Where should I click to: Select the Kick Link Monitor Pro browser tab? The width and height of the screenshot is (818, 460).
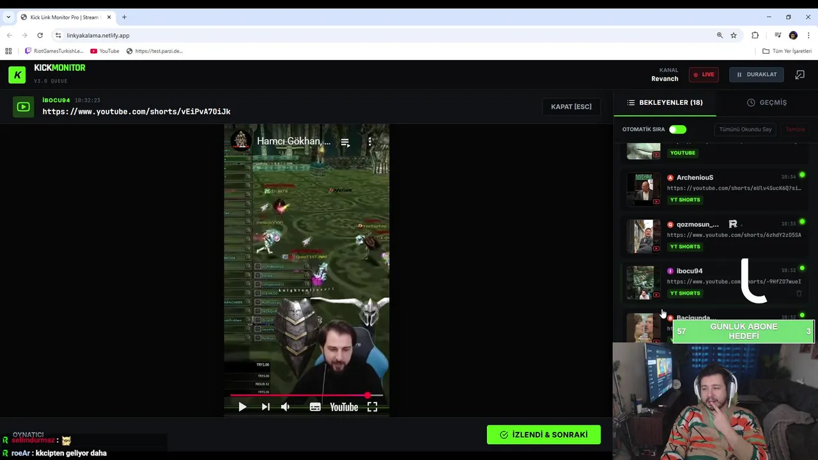[65, 17]
